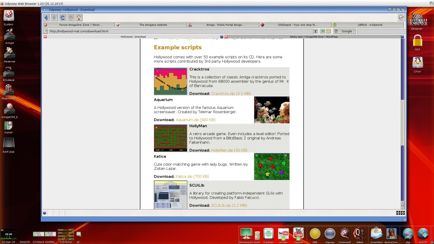Click the search text field beside Google
434x244 pixels.
point(380,31)
